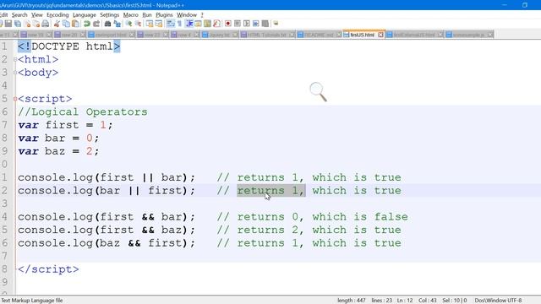Toggle the Indent Guide icon

(x=189, y=24)
